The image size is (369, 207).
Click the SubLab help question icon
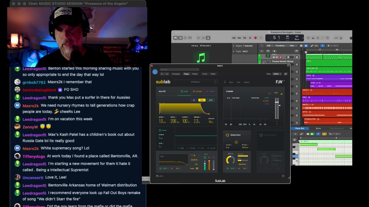283,176
